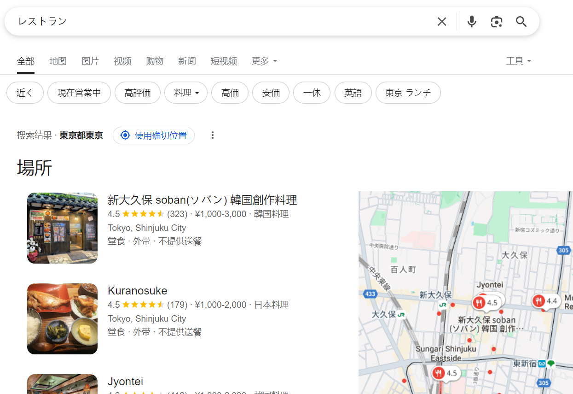The width and height of the screenshot is (573, 394).
Task: Open the Jyontei photo thumbnail
Action: (62, 384)
